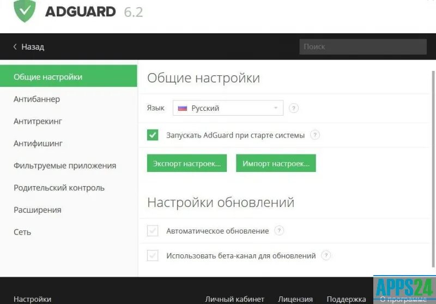Click the Общие настройки page heading
This screenshot has width=436, height=304.
[x=203, y=78]
